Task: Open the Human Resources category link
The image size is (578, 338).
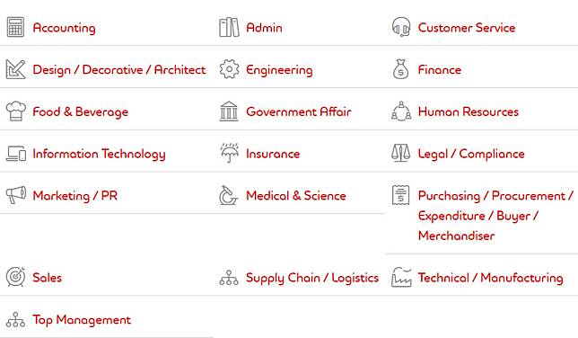Action: point(469,111)
